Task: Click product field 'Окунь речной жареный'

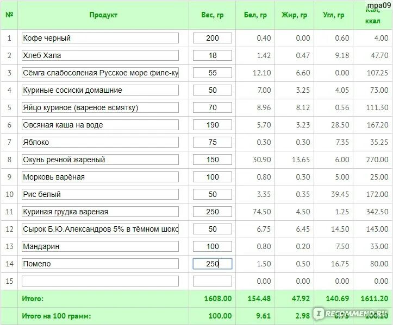Action: pos(100,160)
